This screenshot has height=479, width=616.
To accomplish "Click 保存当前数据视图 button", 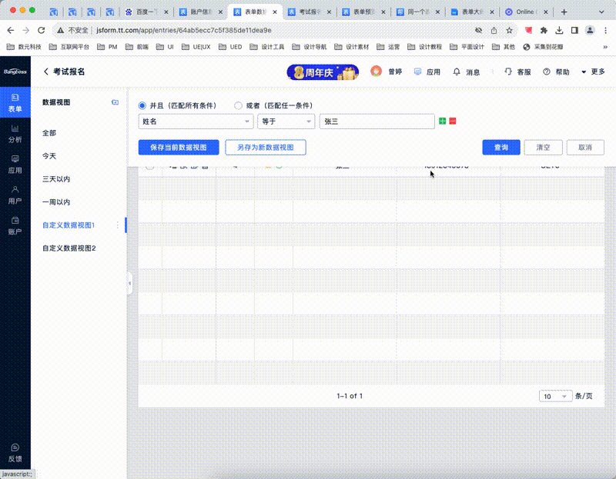I will coord(179,148).
